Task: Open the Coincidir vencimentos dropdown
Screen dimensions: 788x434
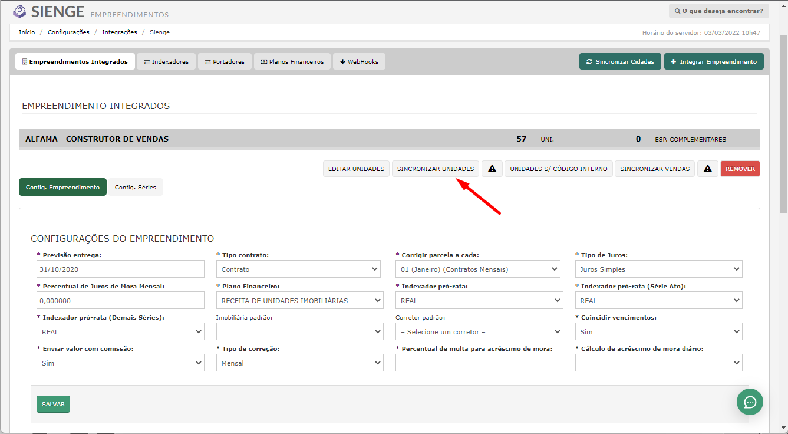Action: pyautogui.click(x=659, y=331)
